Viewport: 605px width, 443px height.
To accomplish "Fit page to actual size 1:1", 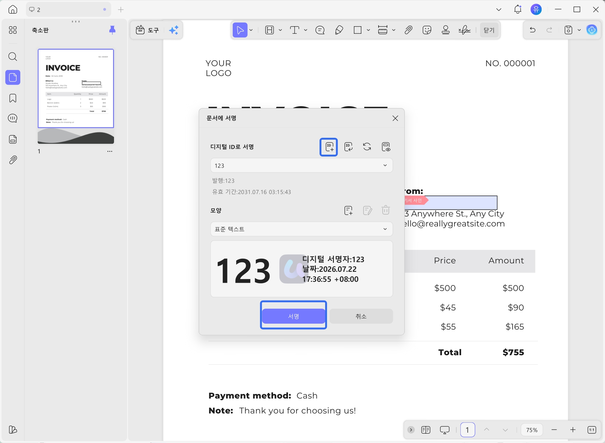I will click(x=592, y=430).
